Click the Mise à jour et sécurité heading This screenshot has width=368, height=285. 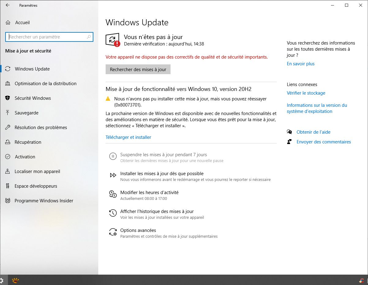[28, 51]
